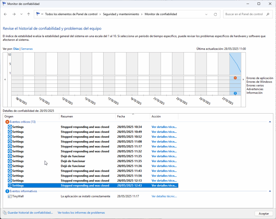Refresh the Control Panel view

click(x=215, y=14)
